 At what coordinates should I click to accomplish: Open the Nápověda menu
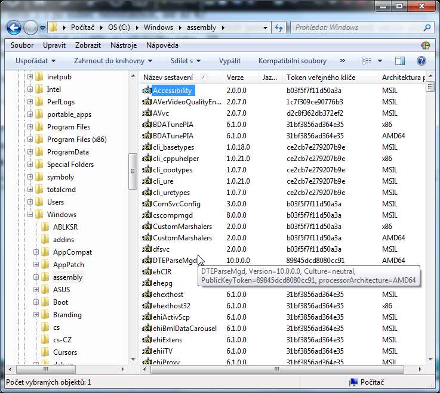click(x=162, y=45)
